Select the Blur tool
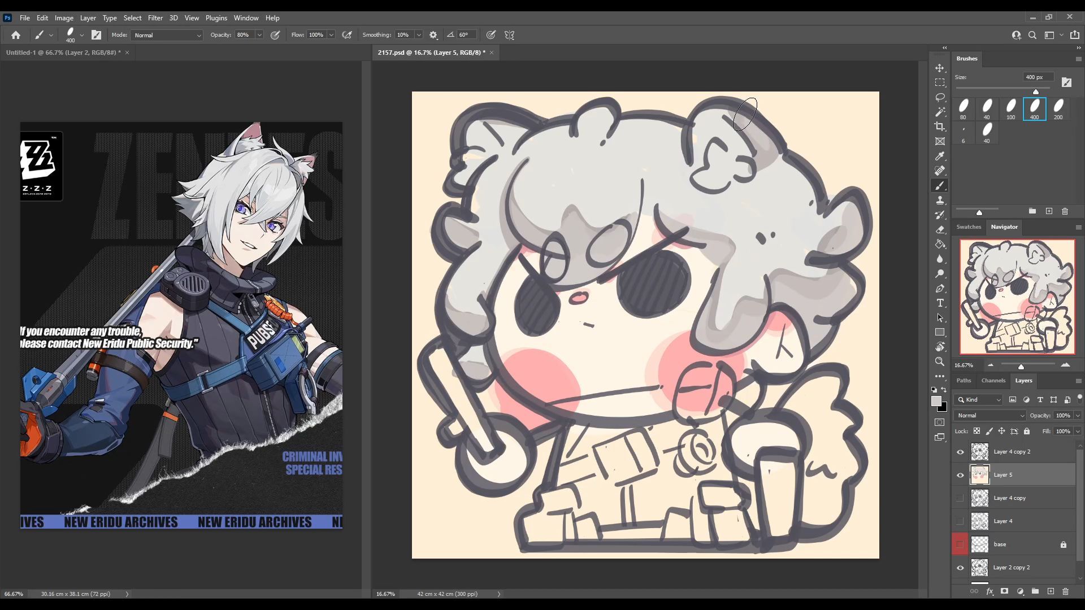This screenshot has height=610, width=1085. [x=940, y=259]
